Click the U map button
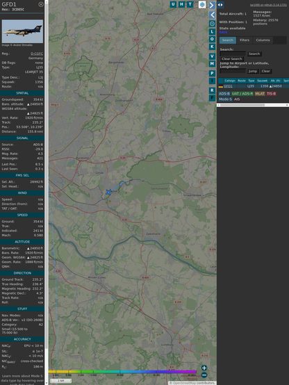This screenshot has width=289, height=385. click(x=173, y=4)
